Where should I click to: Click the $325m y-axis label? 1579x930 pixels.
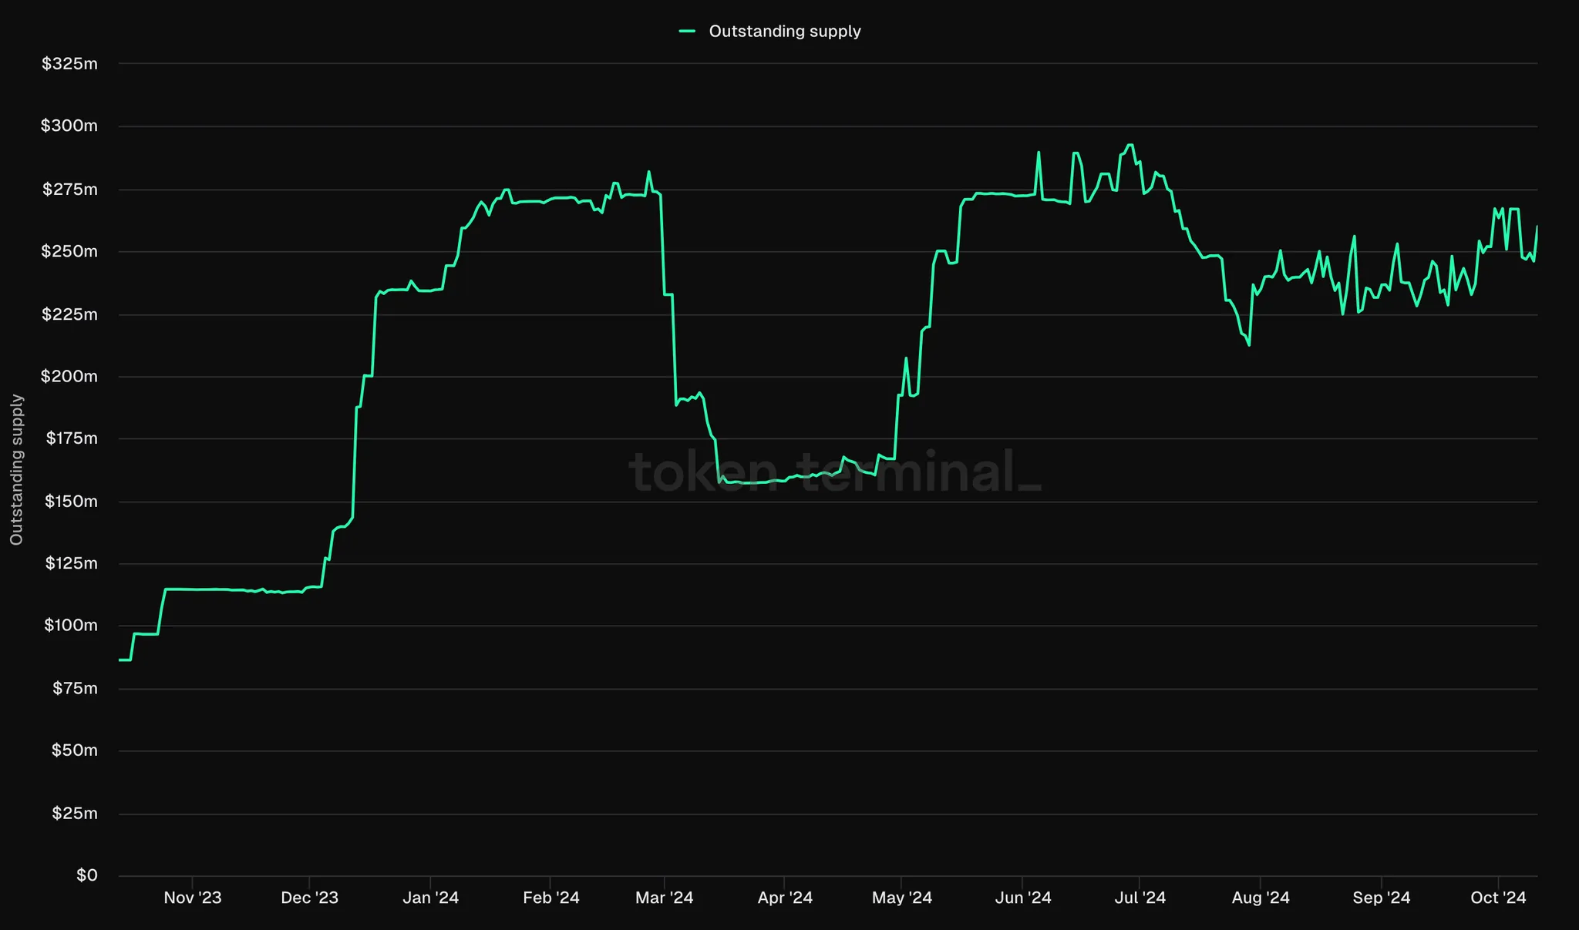69,64
